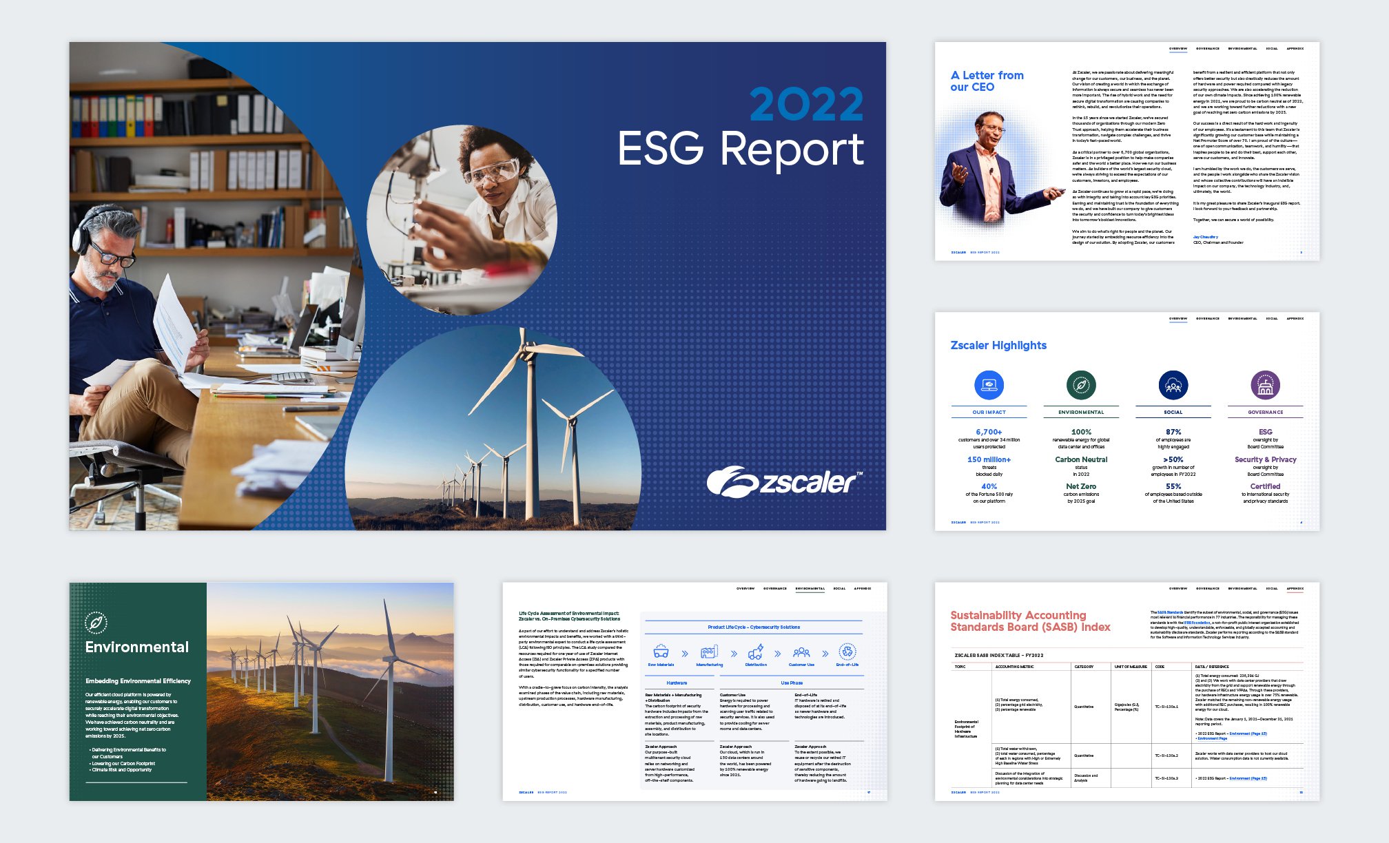
Task: Open the Environment Page link in the SASB table
Action: tap(1212, 738)
